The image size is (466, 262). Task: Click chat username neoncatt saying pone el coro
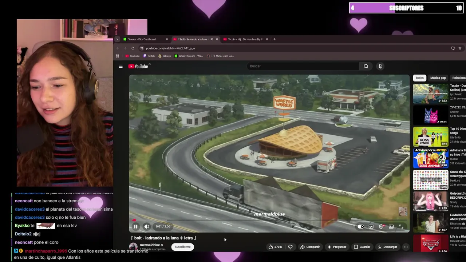(24, 242)
